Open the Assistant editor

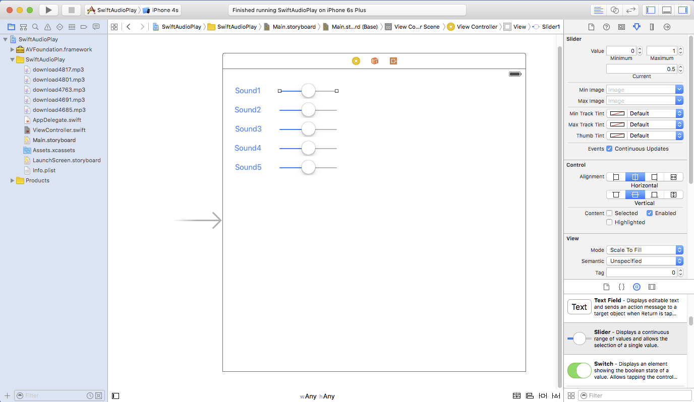click(614, 10)
